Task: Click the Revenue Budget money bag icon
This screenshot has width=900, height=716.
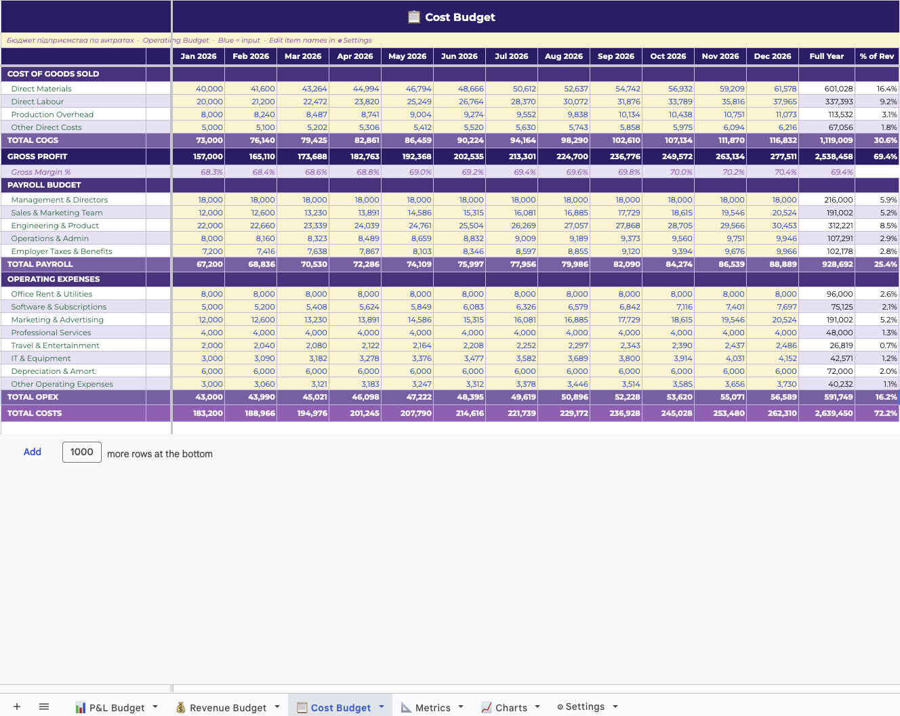Action: pos(181,707)
